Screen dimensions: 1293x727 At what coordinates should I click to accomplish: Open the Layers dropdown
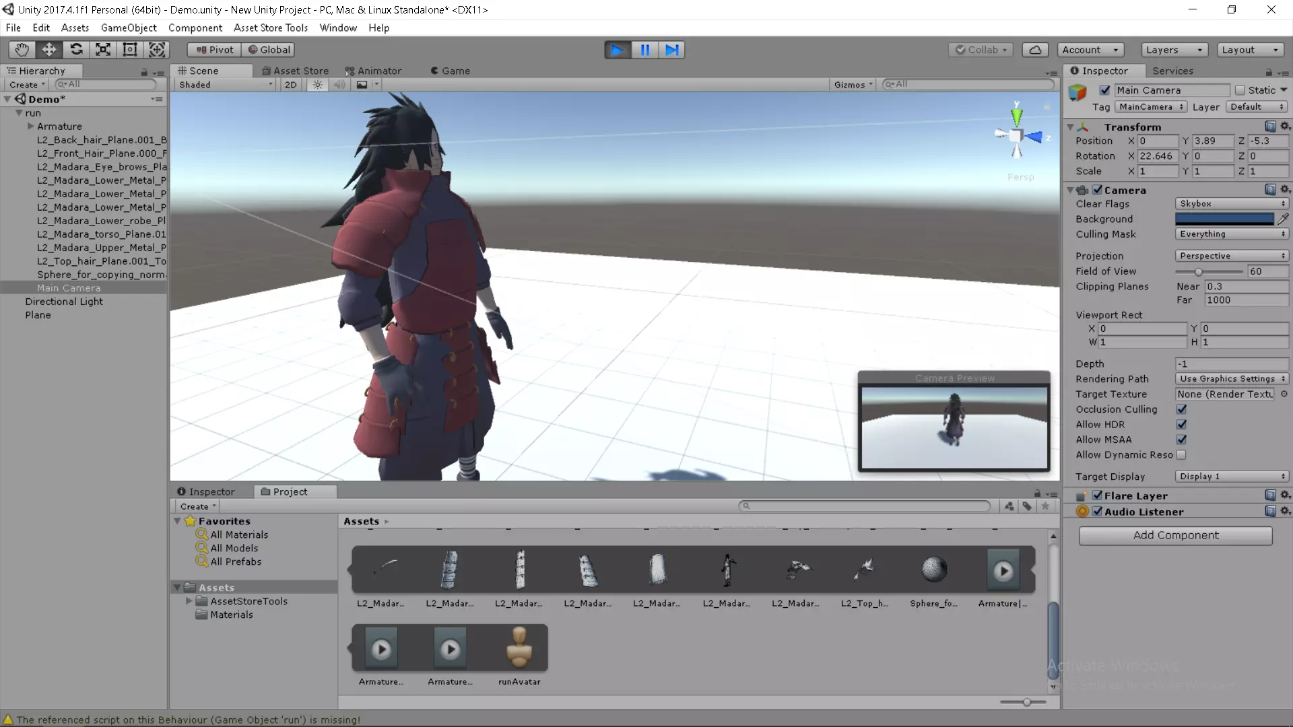click(x=1174, y=50)
